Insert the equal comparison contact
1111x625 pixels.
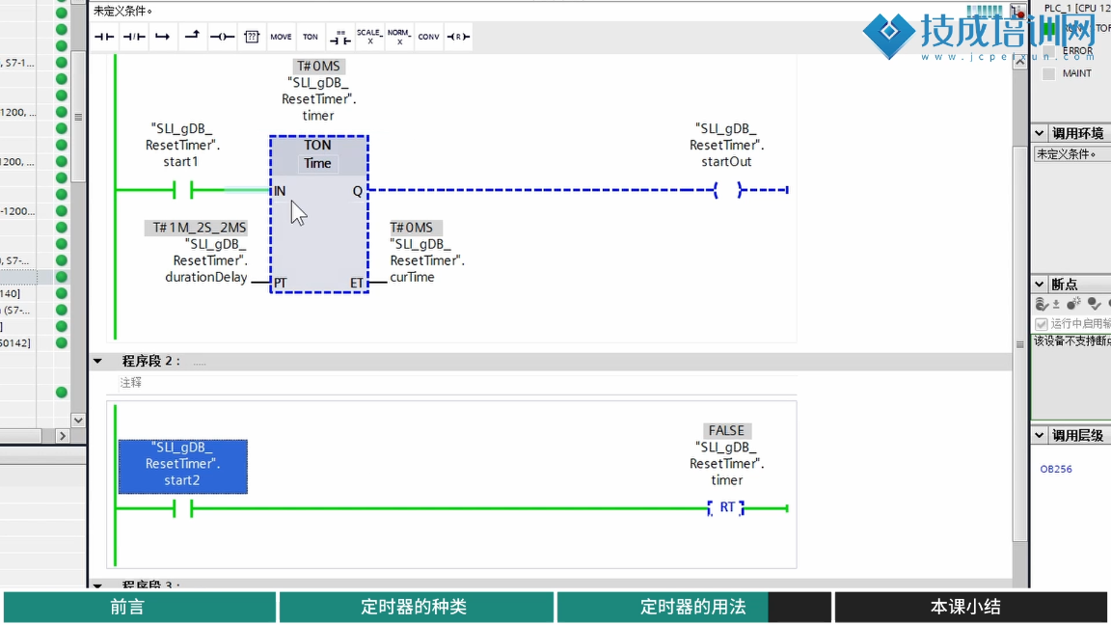pyautogui.click(x=340, y=37)
